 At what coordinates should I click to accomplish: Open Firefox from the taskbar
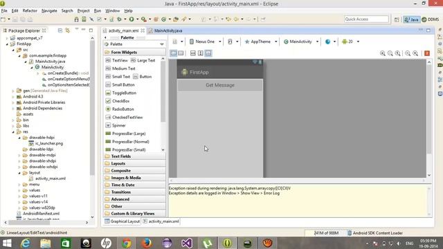[147, 243]
